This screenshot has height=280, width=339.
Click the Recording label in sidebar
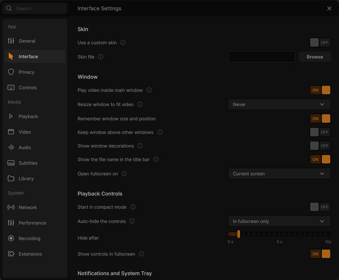pyautogui.click(x=29, y=238)
